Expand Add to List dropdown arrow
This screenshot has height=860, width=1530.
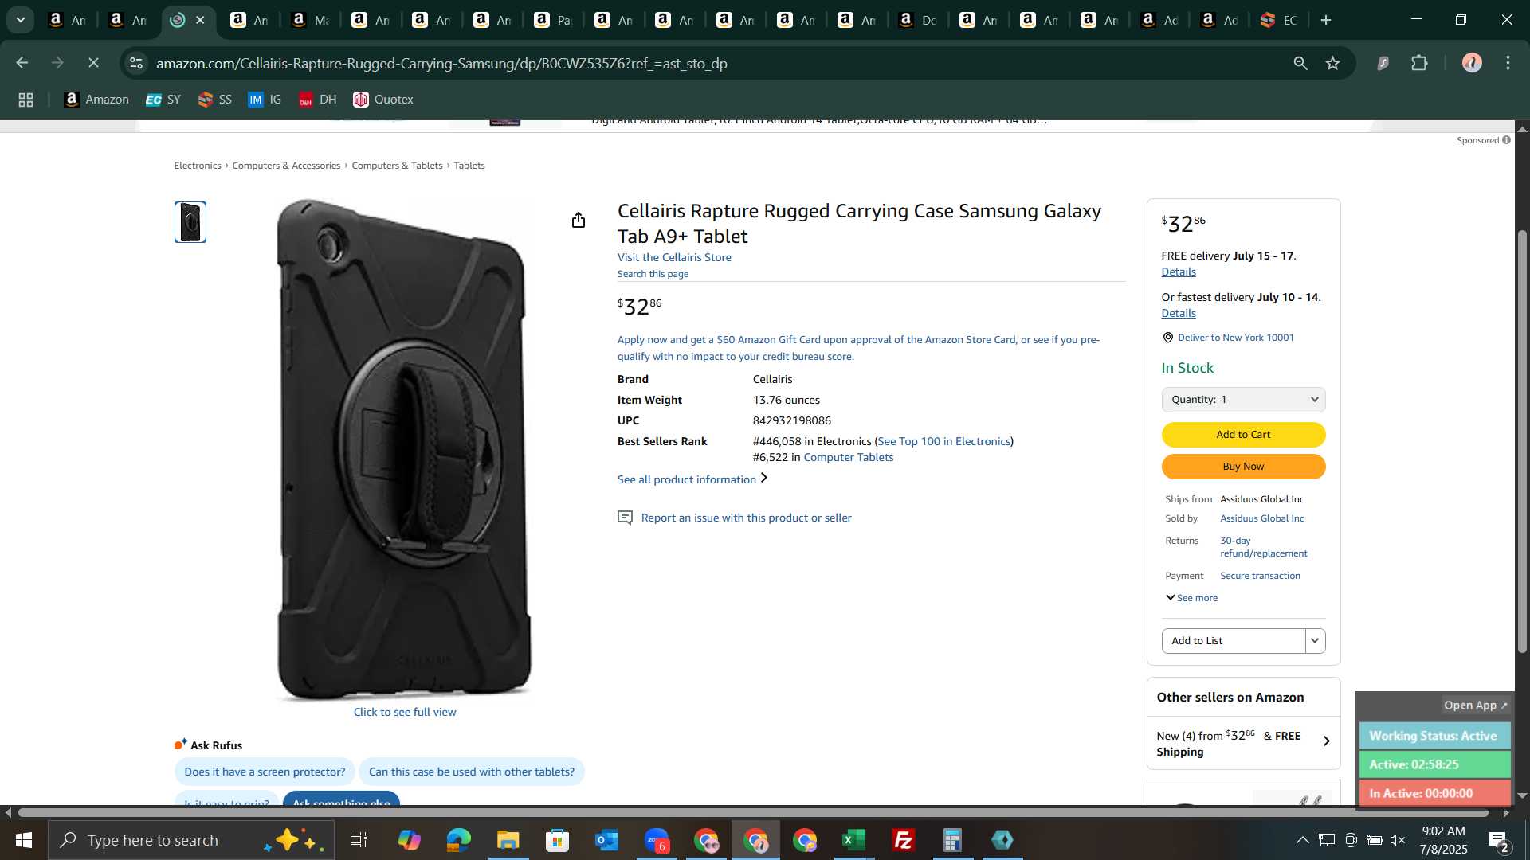[x=1316, y=640]
